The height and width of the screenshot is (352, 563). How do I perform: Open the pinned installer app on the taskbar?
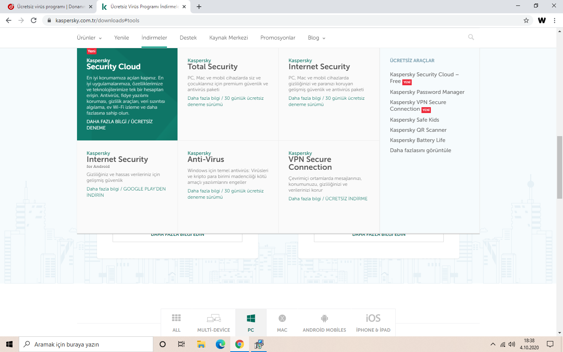258,344
